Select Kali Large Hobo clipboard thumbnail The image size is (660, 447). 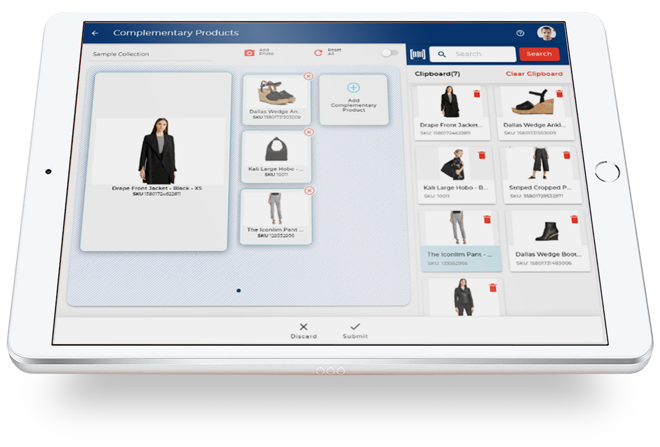[x=453, y=164]
